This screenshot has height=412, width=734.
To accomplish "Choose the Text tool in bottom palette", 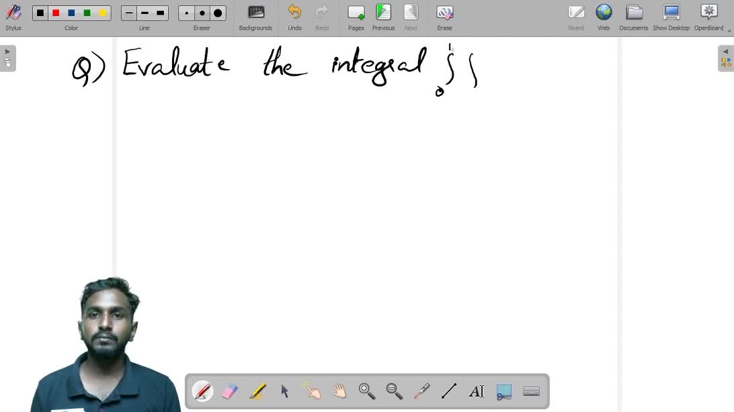I will point(477,391).
